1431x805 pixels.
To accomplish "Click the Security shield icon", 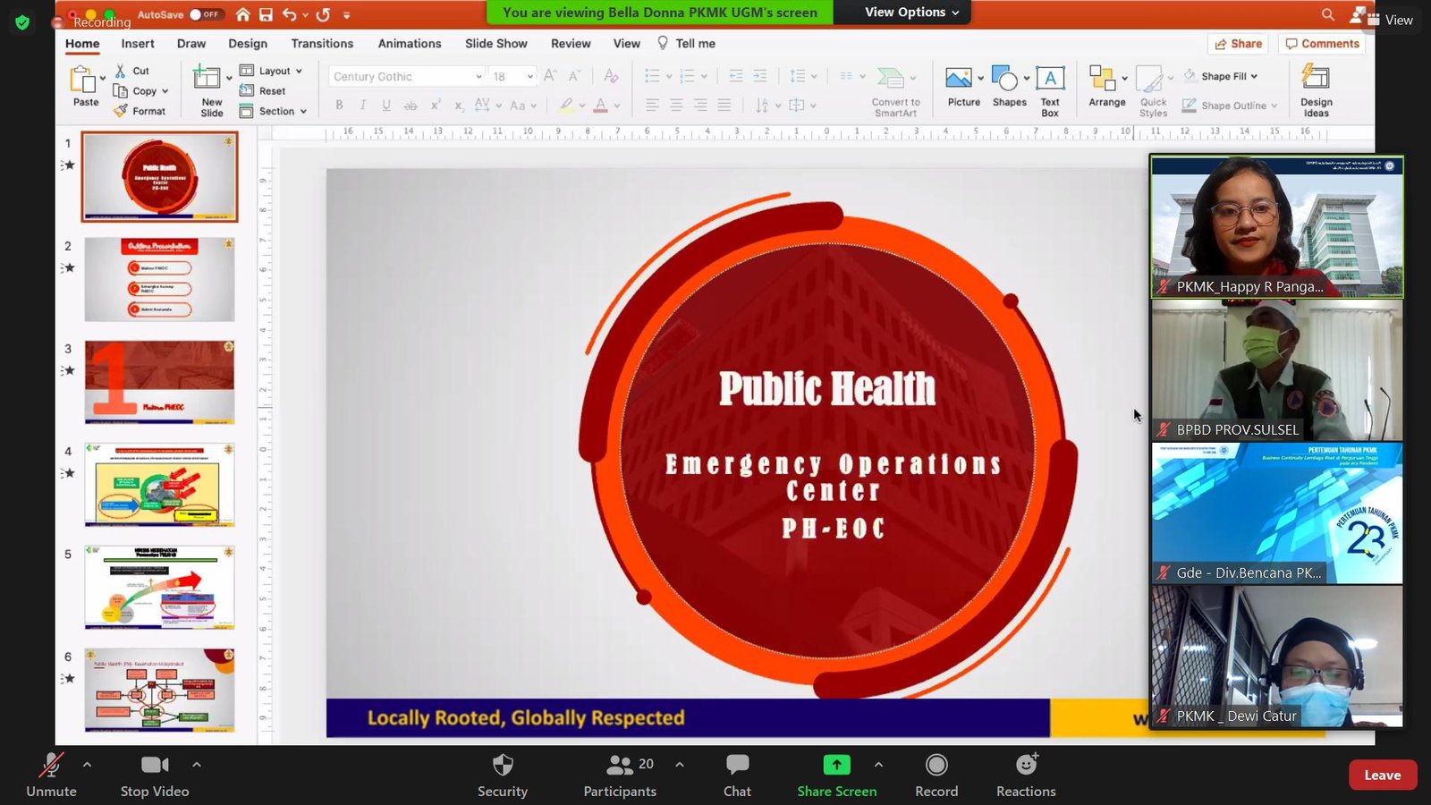I will point(503,766).
